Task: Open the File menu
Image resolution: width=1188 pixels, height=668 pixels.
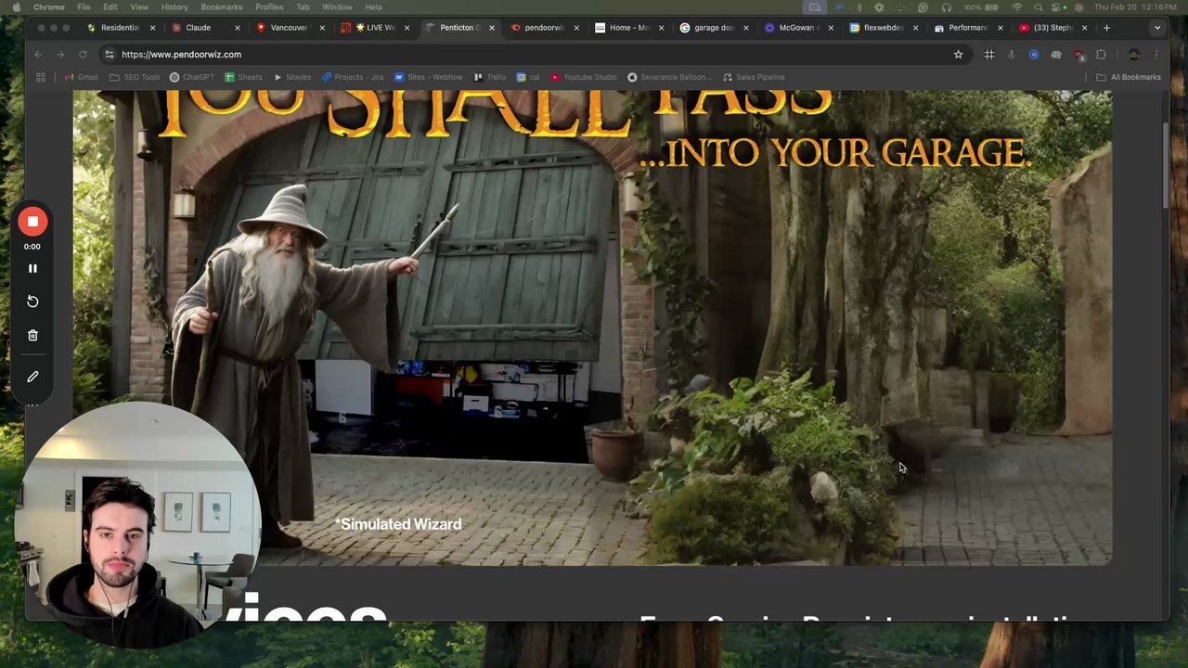Action: click(x=84, y=7)
